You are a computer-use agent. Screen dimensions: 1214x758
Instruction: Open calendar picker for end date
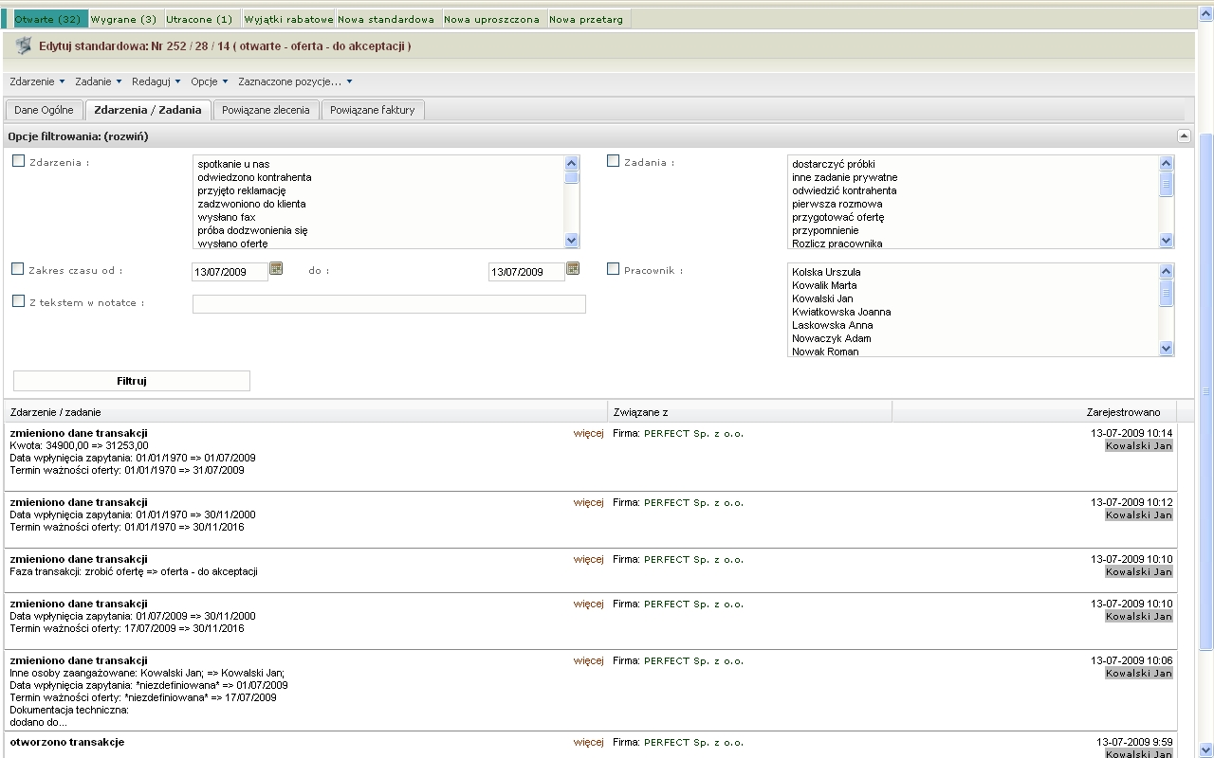(573, 269)
